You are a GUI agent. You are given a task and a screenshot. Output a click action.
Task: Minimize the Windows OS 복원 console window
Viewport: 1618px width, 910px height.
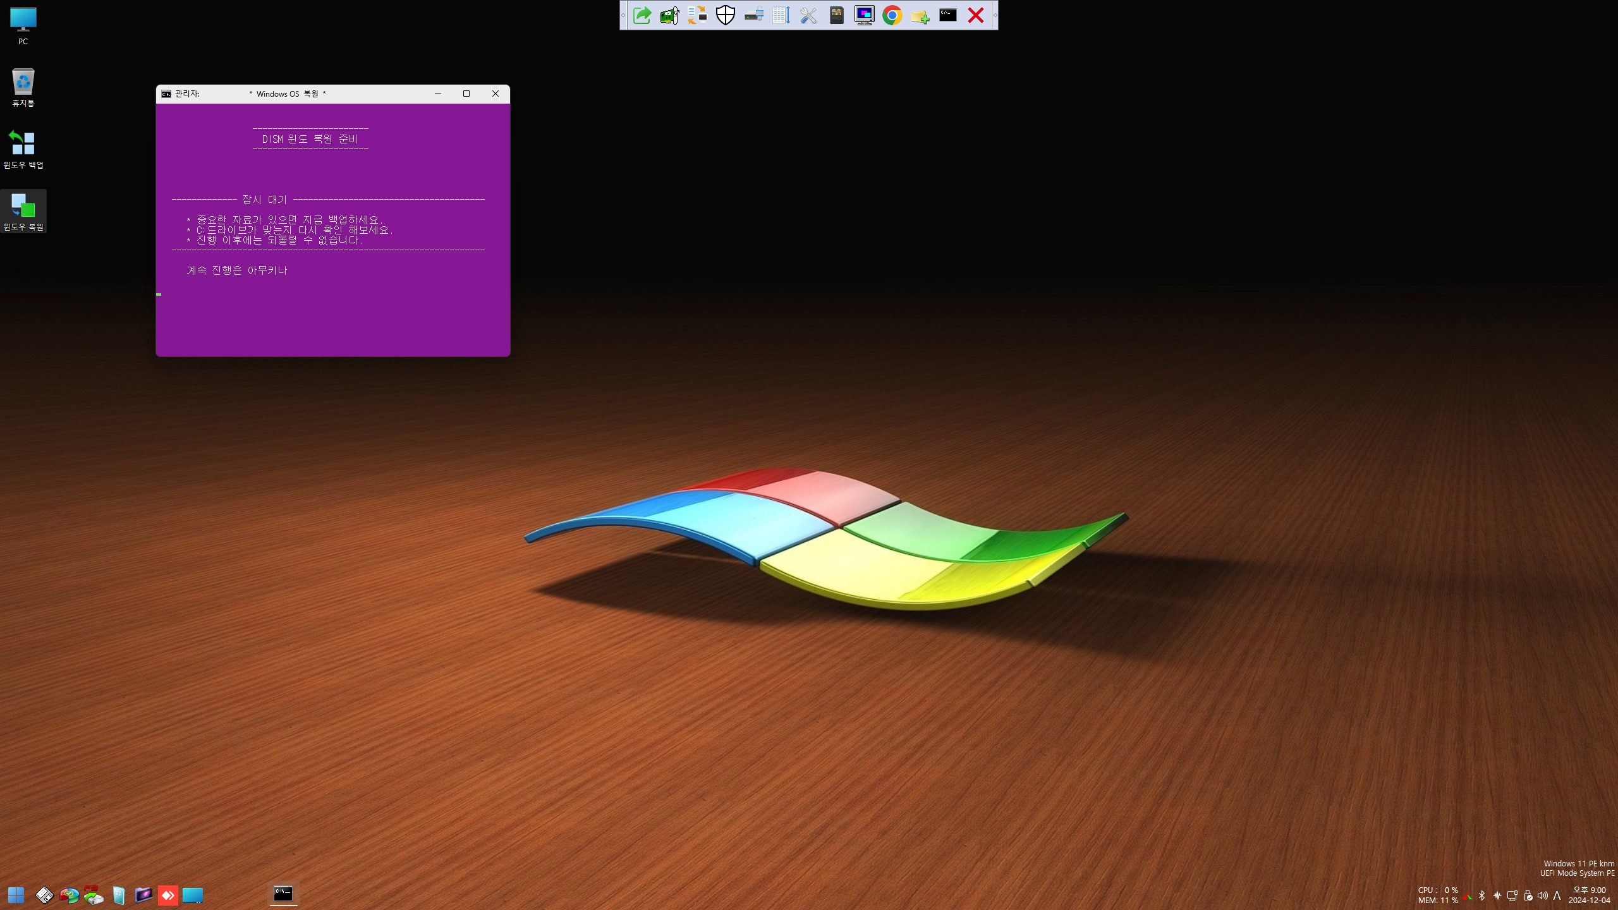[x=437, y=94]
